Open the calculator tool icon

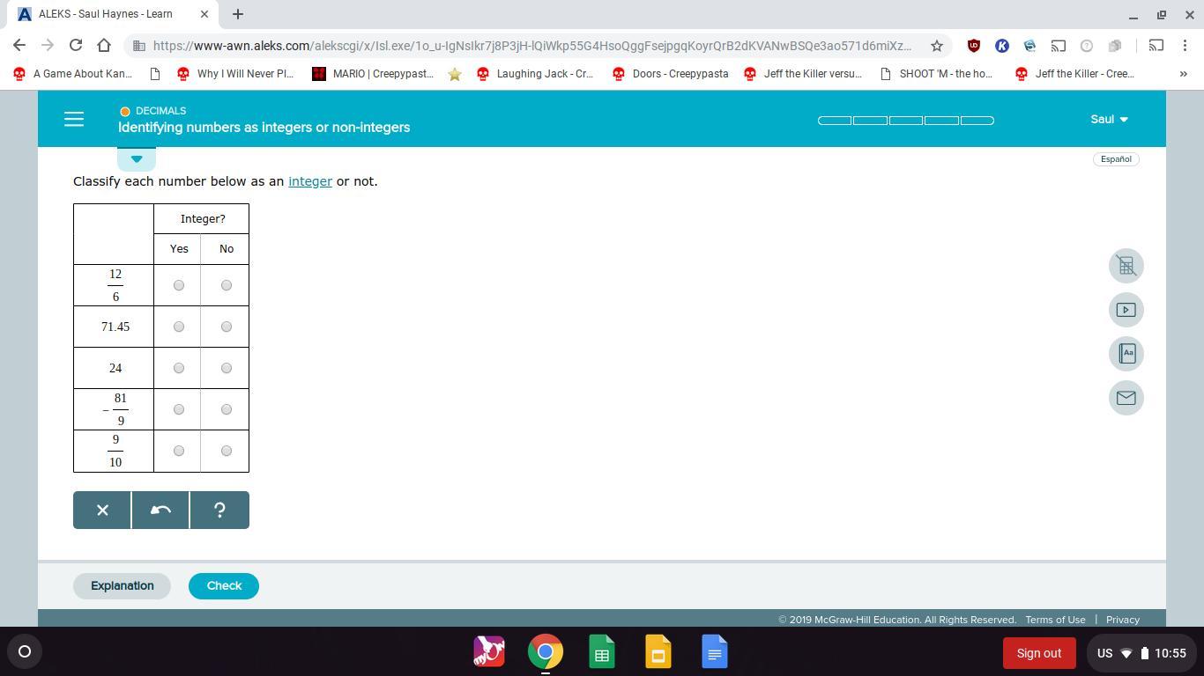[1126, 266]
